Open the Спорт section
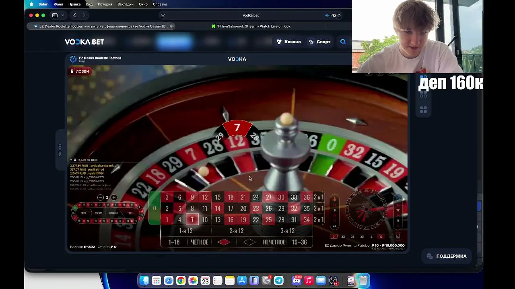This screenshot has height=289, width=515. 319,42
